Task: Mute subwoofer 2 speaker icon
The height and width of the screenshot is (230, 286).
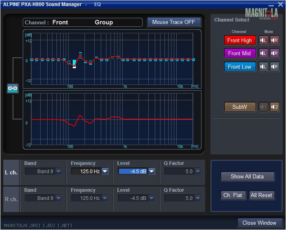Action: coord(275,107)
